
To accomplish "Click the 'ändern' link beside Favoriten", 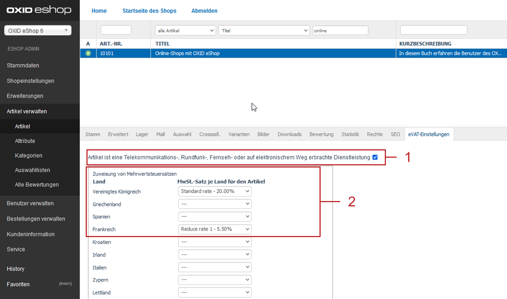I will pos(65,284).
